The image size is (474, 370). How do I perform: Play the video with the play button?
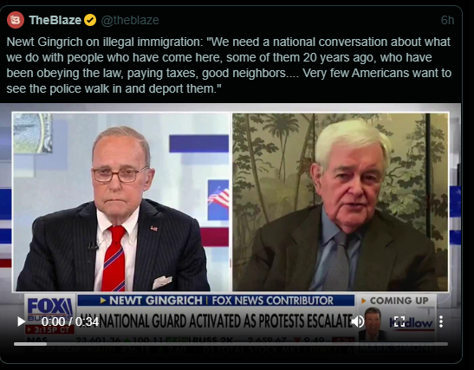pyautogui.click(x=21, y=321)
